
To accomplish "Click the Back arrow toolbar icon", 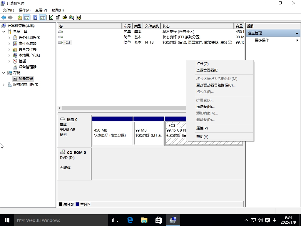I will (4, 17).
